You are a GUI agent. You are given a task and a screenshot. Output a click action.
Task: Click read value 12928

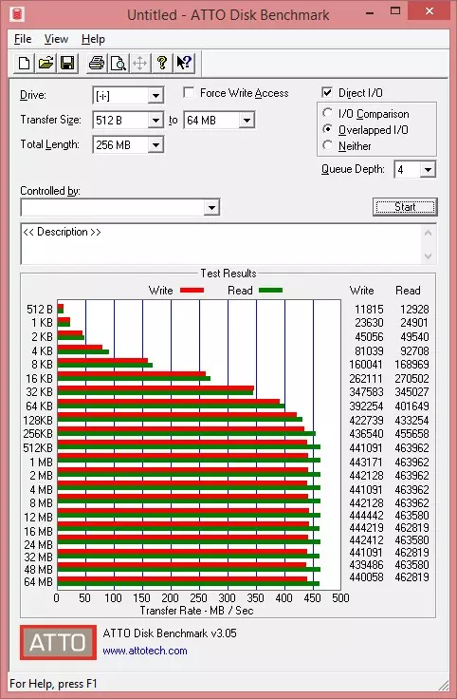(414, 309)
